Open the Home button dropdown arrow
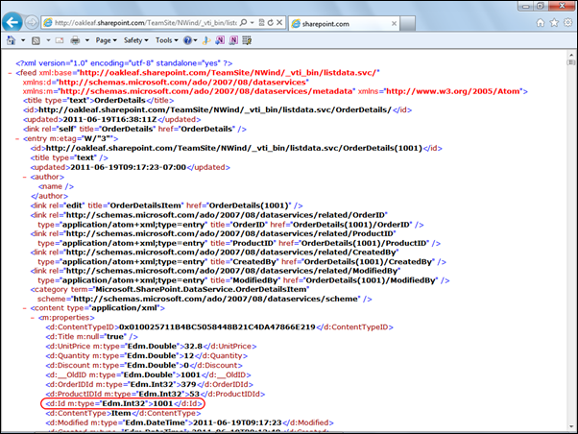 [x=23, y=40]
